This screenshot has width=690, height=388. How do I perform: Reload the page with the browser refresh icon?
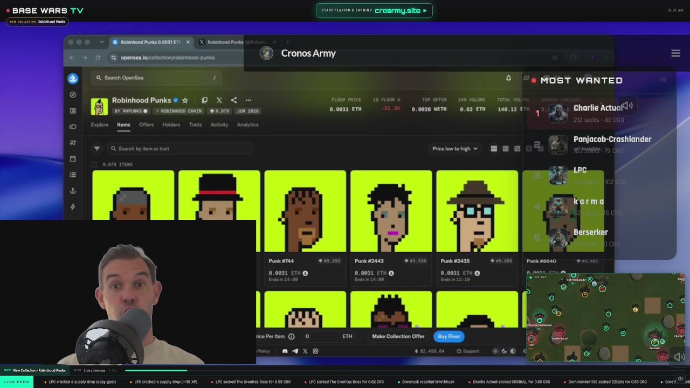(98, 58)
